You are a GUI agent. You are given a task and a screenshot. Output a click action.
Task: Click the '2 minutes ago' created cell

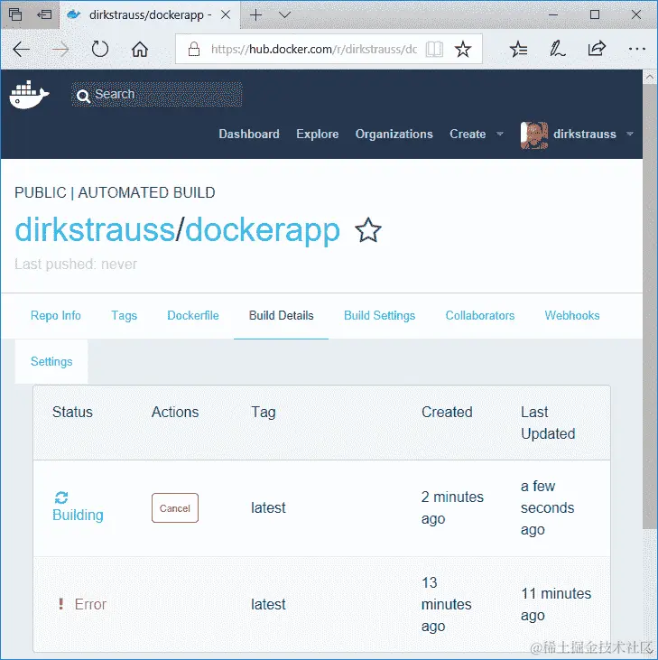click(453, 508)
